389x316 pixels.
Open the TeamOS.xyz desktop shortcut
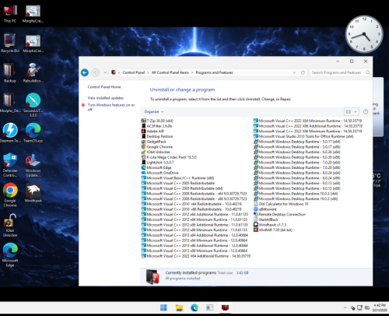[x=33, y=133]
